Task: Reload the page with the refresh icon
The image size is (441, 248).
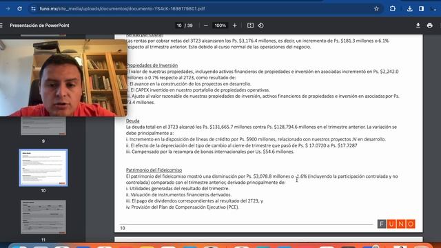Action: pos(19,9)
